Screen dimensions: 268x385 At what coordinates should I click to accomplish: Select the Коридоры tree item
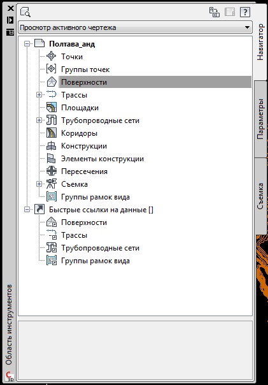click(x=79, y=133)
